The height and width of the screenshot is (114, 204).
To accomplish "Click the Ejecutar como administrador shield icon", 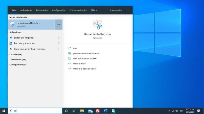I will (69, 53).
